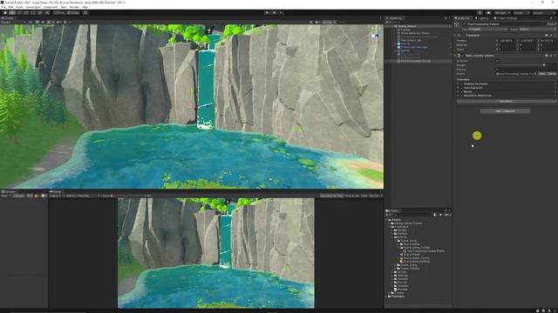Toggle grid snapping icon in toolbar
Image resolution: width=558 pixels, height=313 pixels.
coord(85,13)
